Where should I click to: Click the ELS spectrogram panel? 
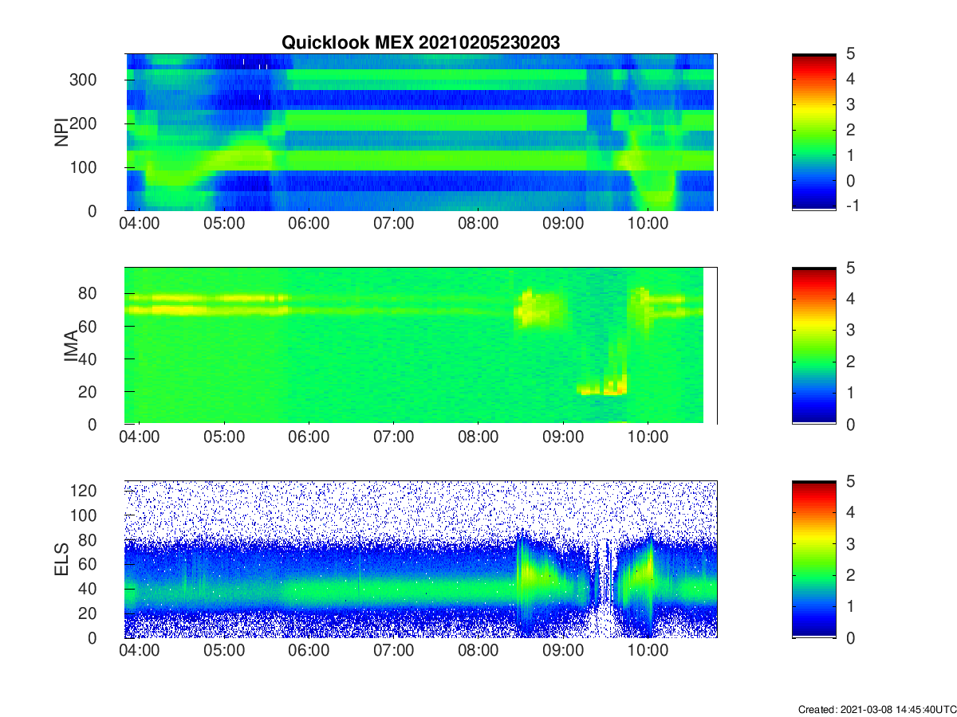click(420, 559)
